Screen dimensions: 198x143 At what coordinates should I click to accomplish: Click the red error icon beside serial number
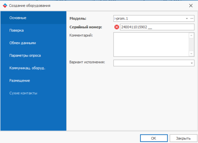pyautogui.click(x=117, y=27)
